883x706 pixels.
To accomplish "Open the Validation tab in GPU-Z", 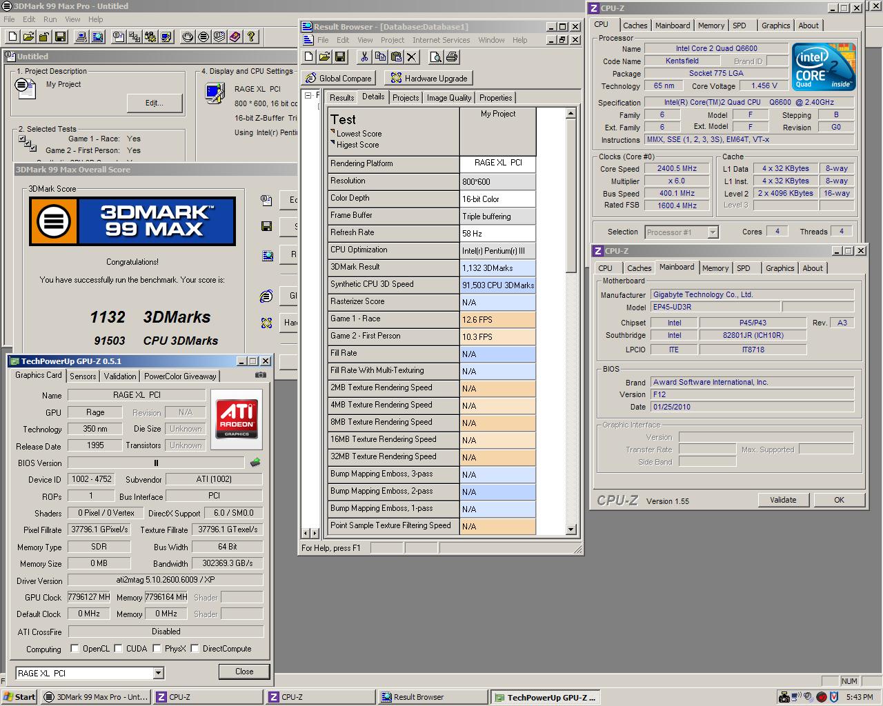I will 120,376.
